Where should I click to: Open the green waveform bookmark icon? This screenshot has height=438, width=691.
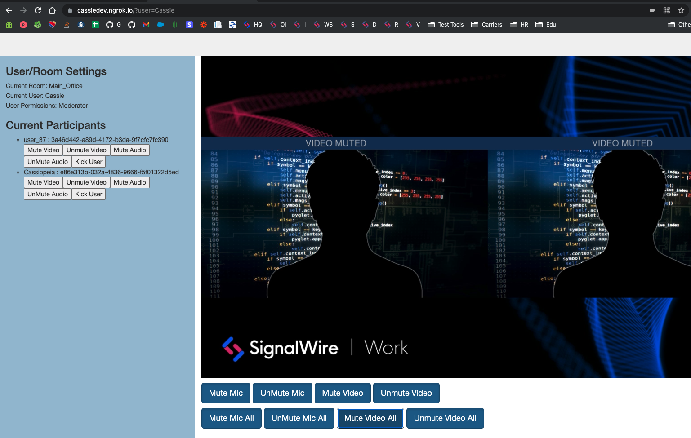pos(175,25)
